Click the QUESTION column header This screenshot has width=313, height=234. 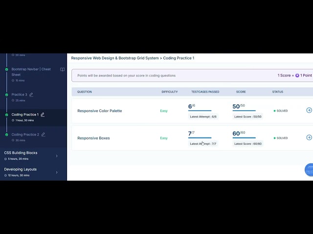click(x=85, y=92)
